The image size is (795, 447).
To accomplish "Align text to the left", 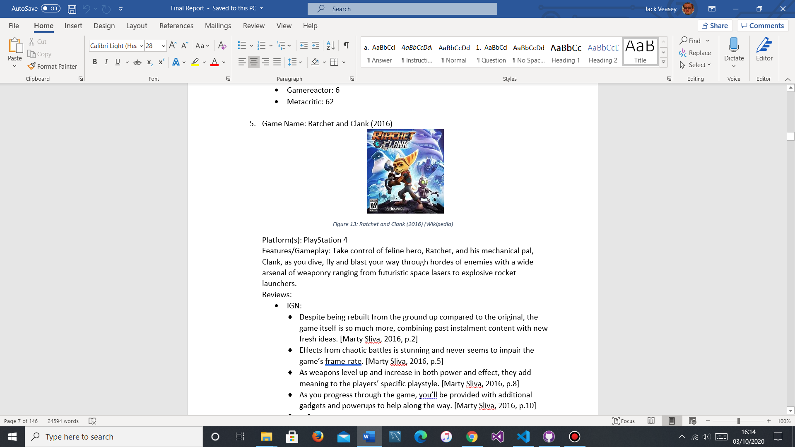I will (242, 62).
